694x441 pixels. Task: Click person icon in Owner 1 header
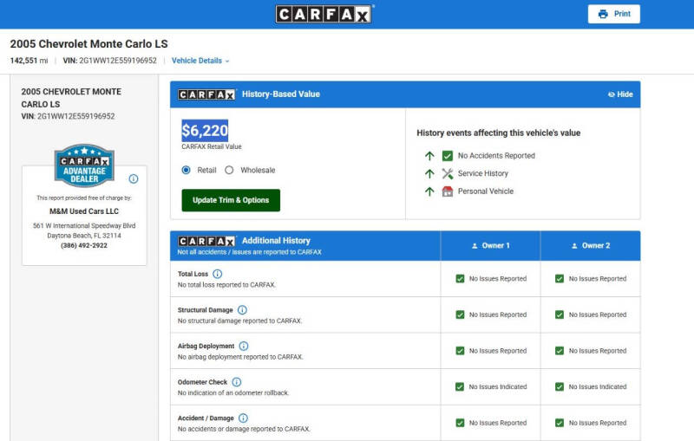pyautogui.click(x=475, y=246)
